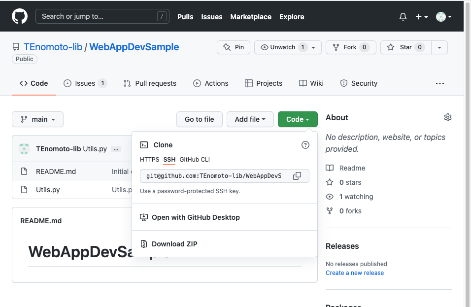Open Marketplace in the top navigation
Screen dimensions: 471x307
[x=251, y=17]
